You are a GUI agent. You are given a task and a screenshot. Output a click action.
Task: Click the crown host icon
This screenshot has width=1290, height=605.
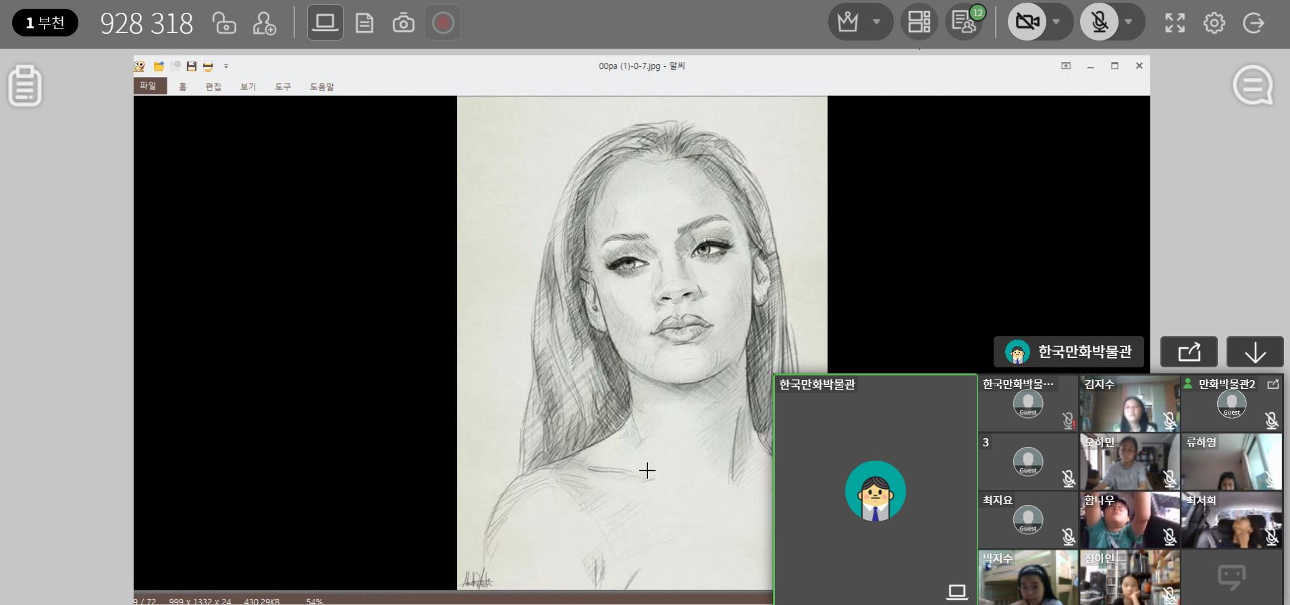pos(848,22)
